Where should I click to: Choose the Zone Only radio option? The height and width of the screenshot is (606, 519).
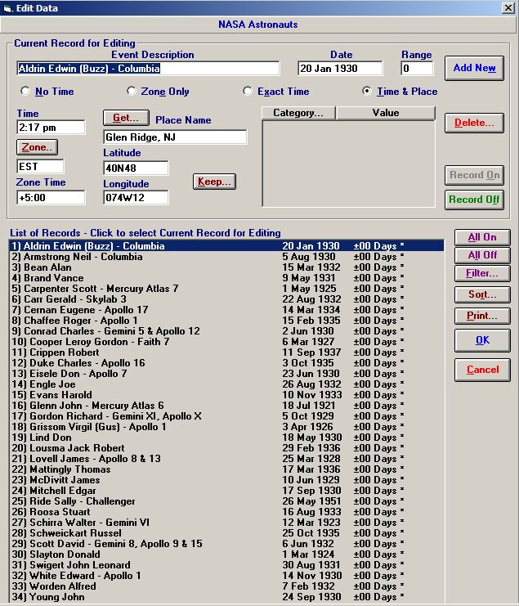pyautogui.click(x=132, y=92)
